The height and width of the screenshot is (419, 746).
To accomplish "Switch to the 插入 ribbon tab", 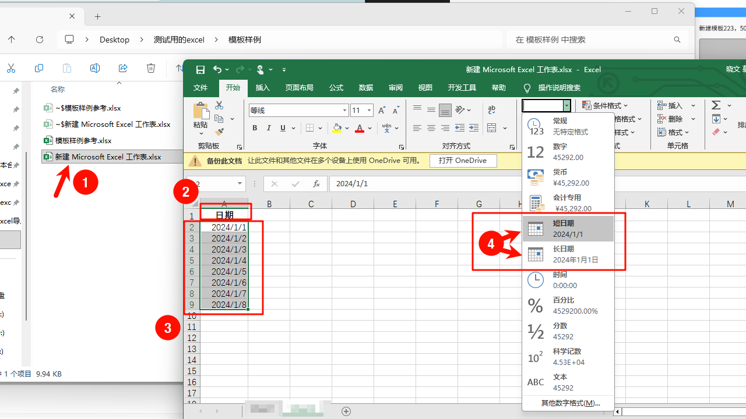I will [263, 88].
